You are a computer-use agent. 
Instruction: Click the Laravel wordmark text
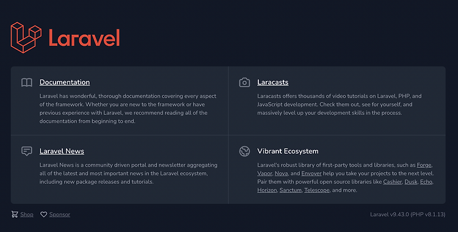pyautogui.click(x=84, y=38)
